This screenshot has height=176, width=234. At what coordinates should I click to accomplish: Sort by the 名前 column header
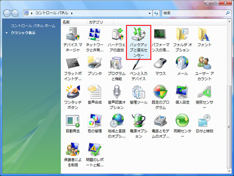tap(74, 22)
